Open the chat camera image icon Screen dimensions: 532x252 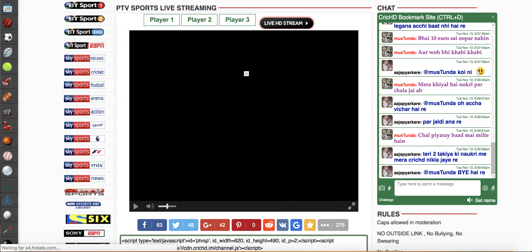[x=382, y=188]
